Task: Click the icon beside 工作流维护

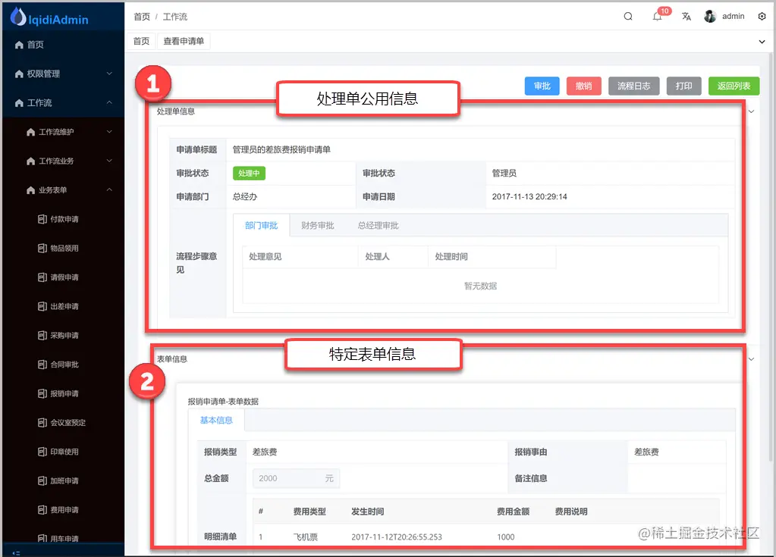Action: (30, 132)
